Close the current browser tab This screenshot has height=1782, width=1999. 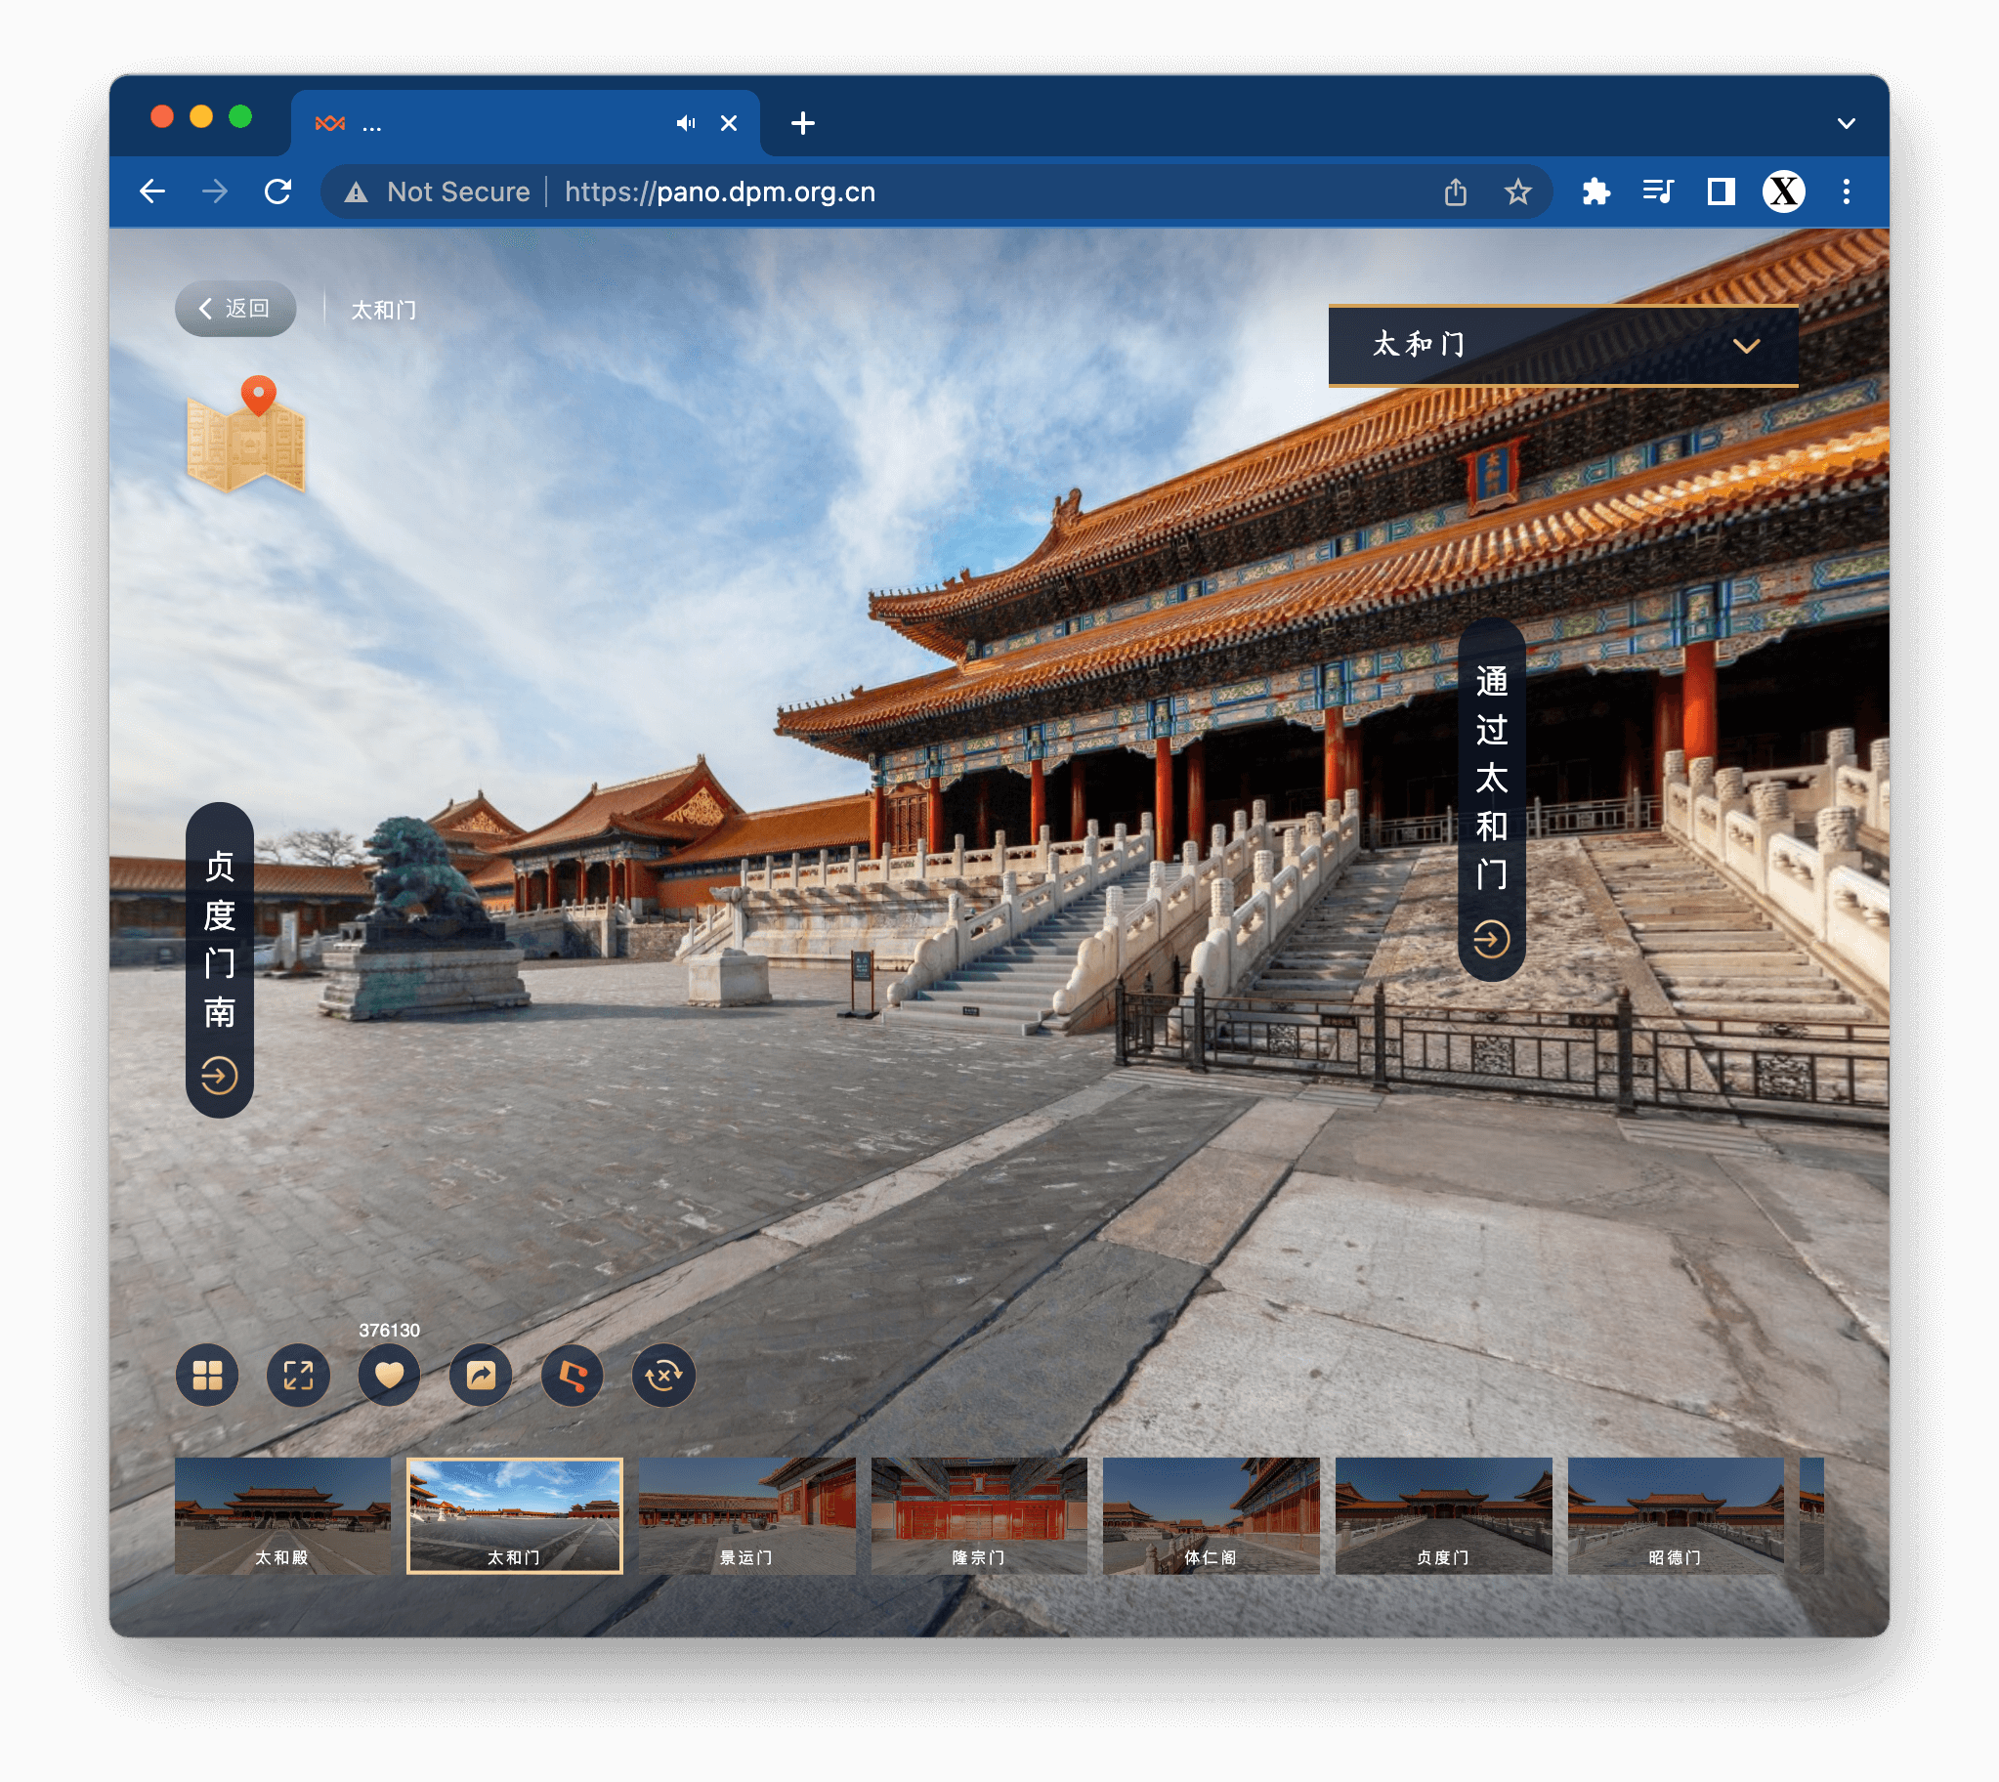[729, 123]
